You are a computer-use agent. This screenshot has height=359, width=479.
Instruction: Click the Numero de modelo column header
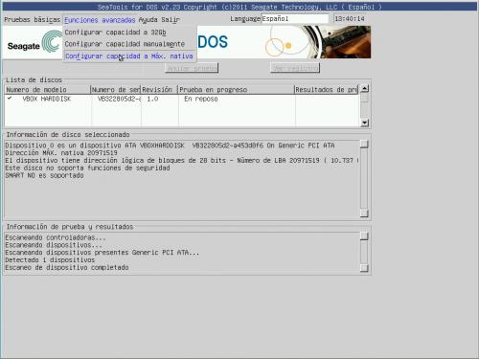[48, 90]
